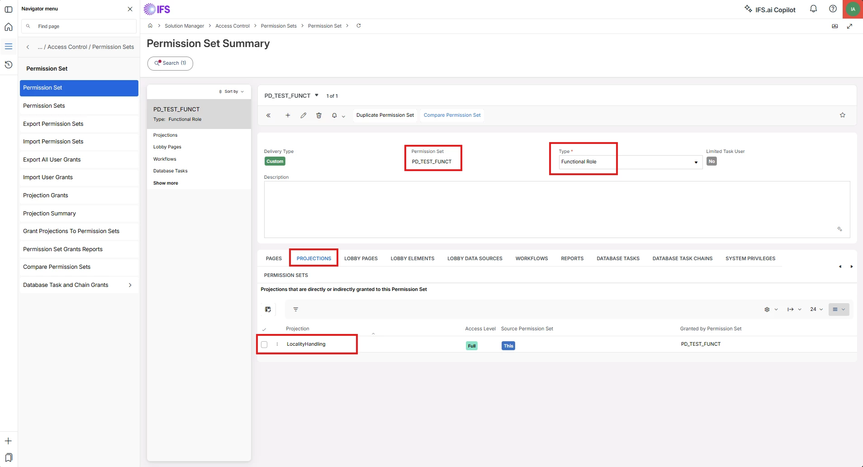863x467 pixels.
Task: Delete the permission set with trash icon
Action: [x=319, y=115]
